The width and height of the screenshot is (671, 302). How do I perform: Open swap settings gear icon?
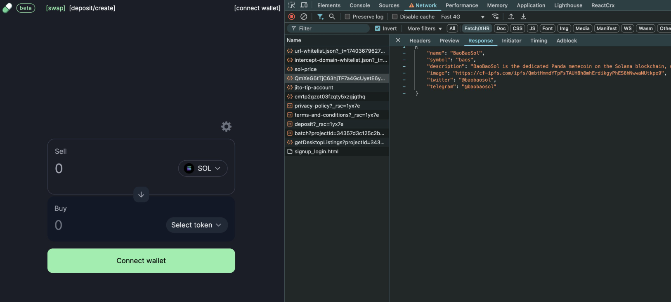pos(226,126)
